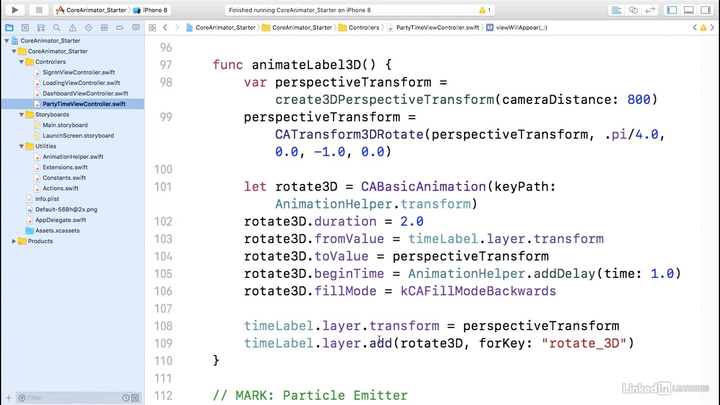Open the Assistant editor
This screenshot has width=720, height=405.
coord(633,10)
